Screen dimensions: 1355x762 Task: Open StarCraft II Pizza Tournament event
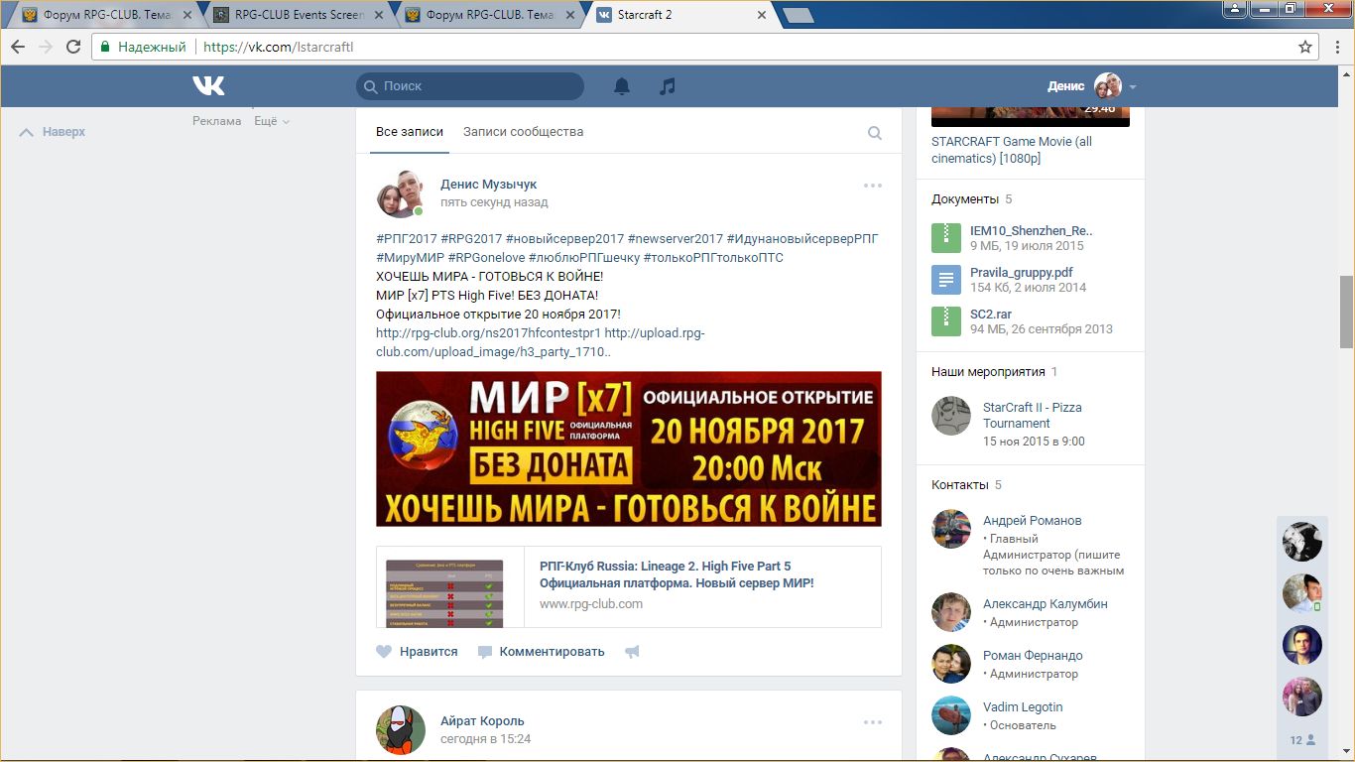click(1032, 415)
